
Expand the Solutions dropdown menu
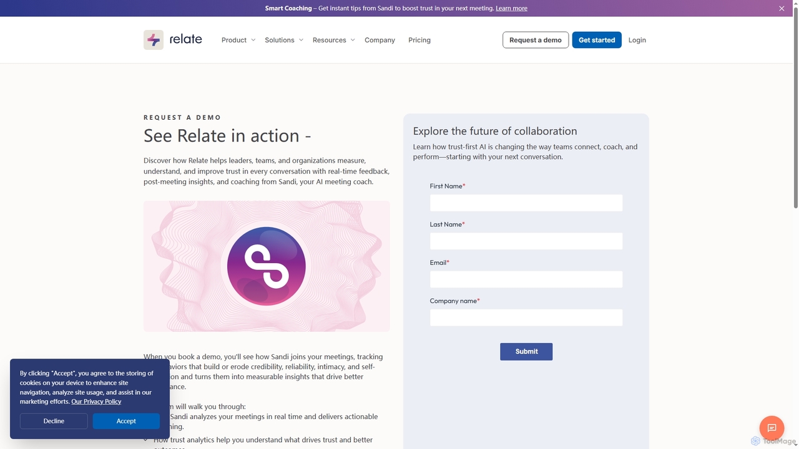click(x=284, y=40)
